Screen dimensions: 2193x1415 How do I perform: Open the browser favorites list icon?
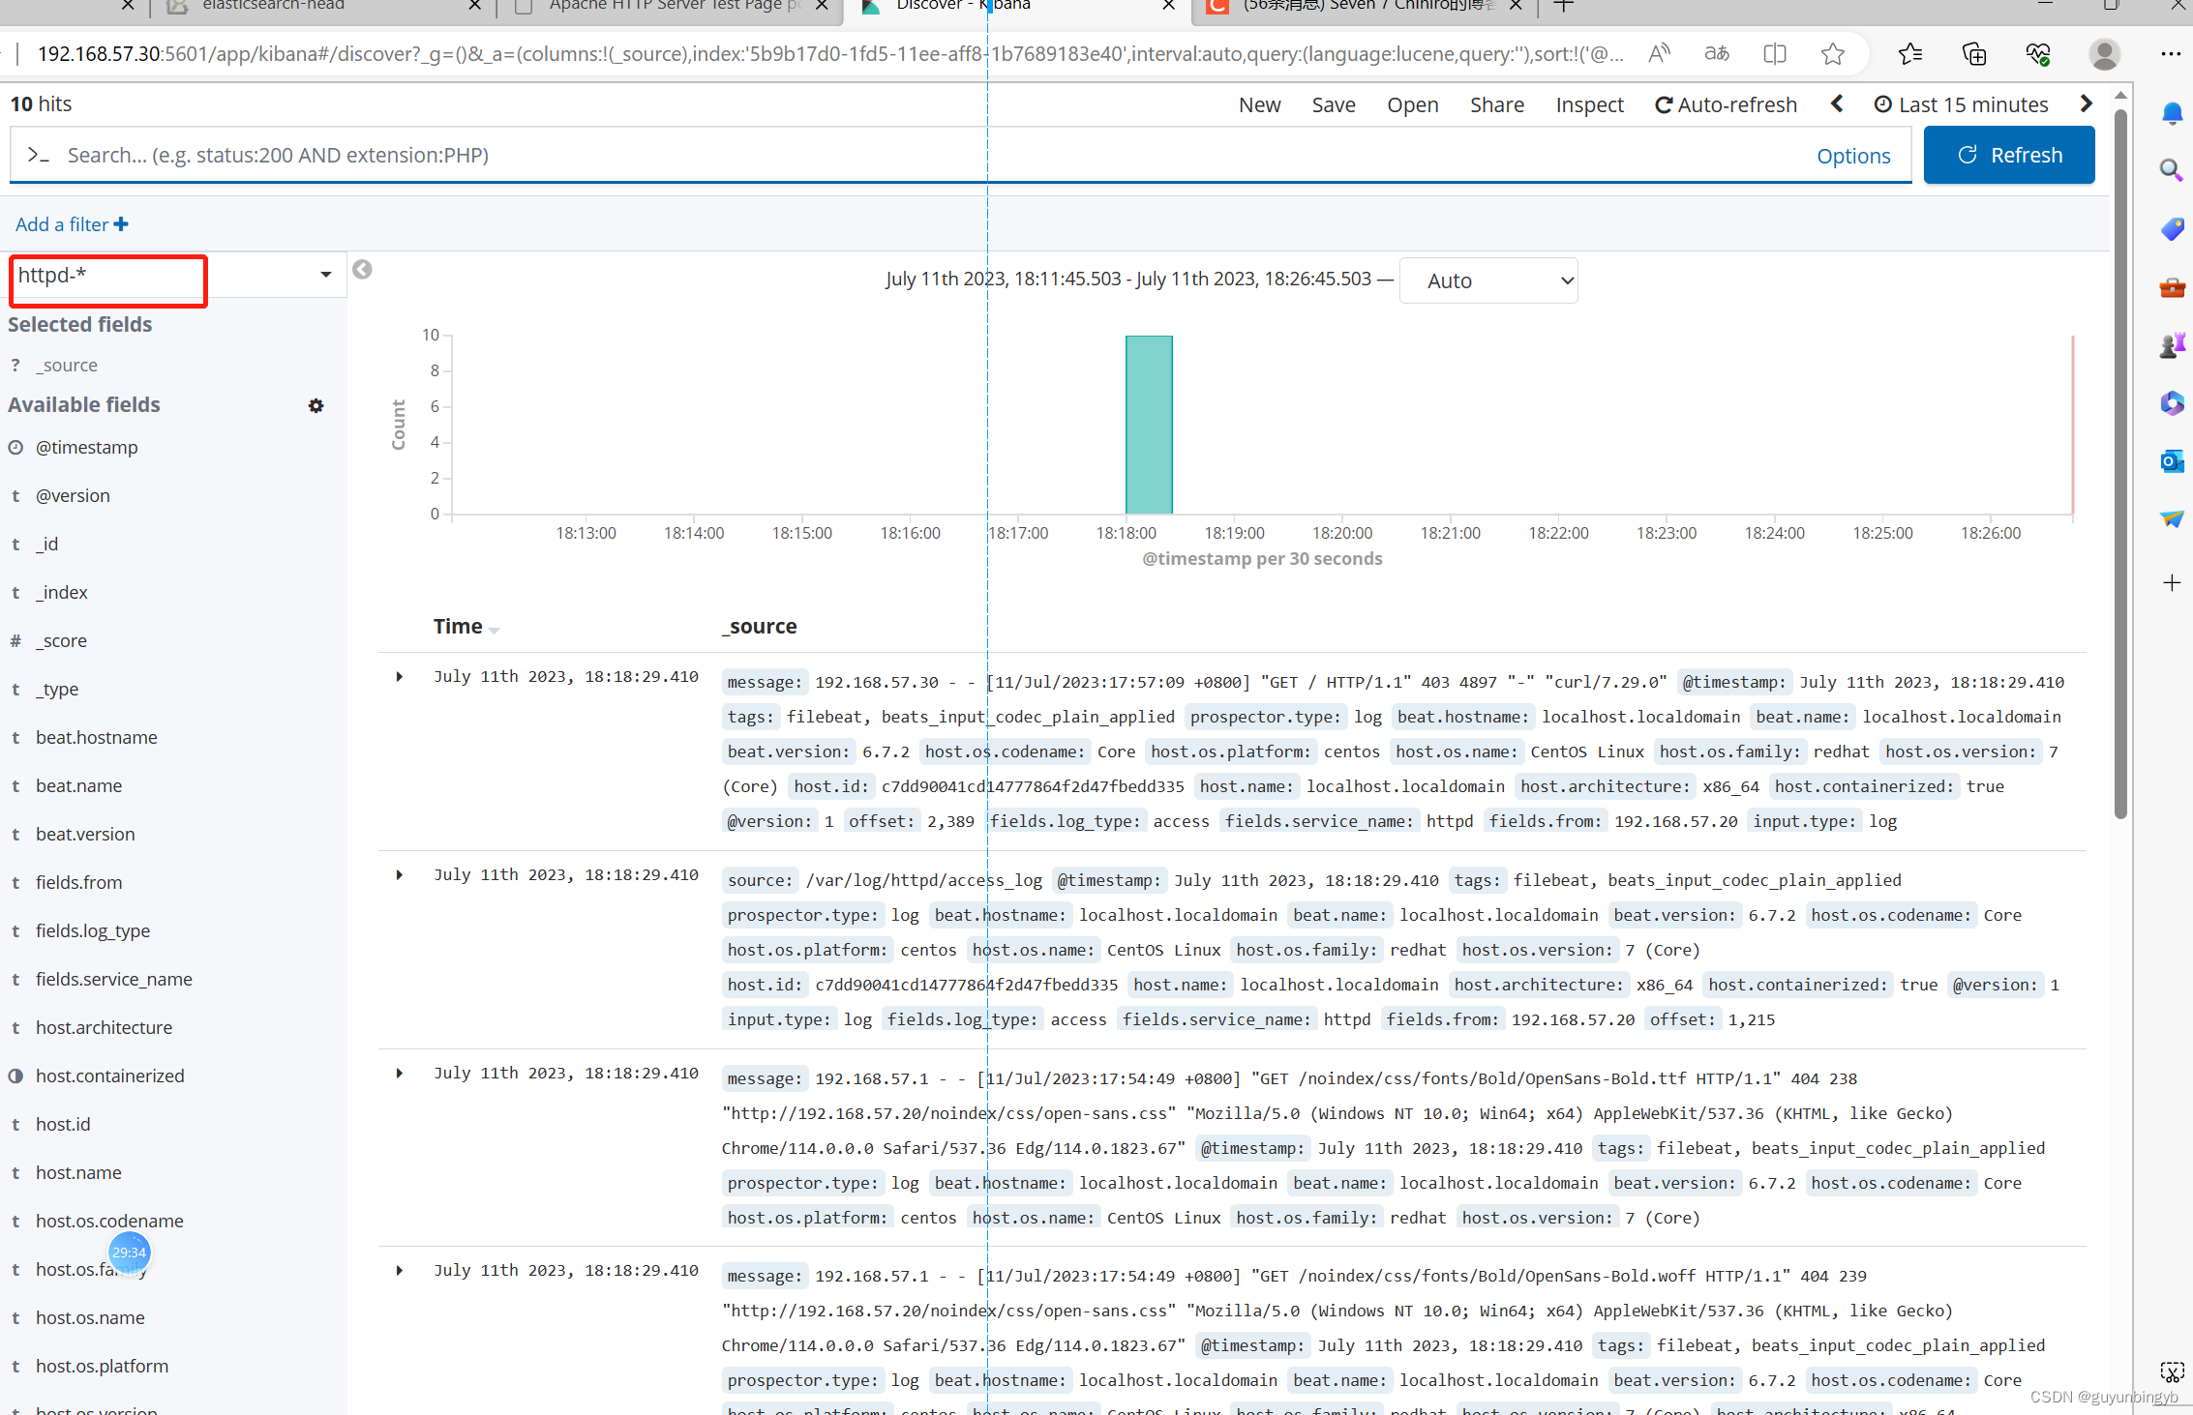coord(1910,54)
